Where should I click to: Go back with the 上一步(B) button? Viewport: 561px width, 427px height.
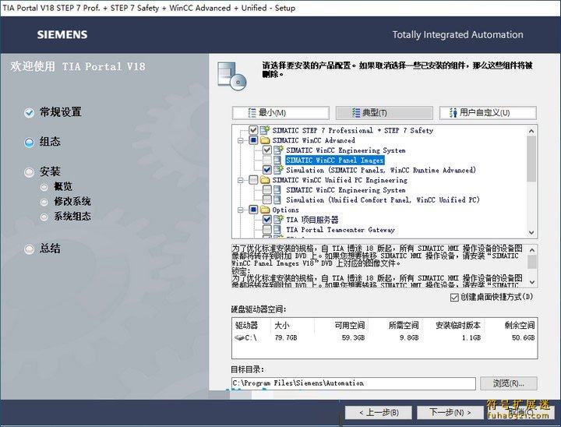point(379,412)
